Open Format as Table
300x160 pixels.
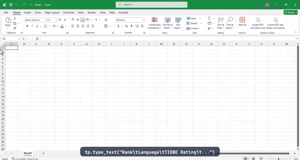(x=167, y=24)
